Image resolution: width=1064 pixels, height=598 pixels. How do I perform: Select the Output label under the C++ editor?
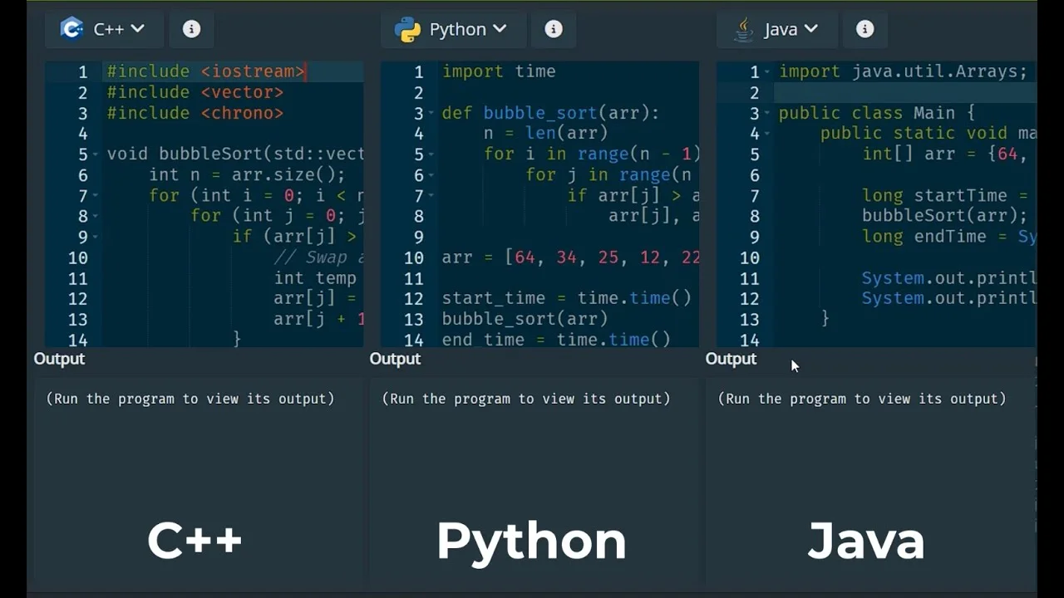click(x=59, y=359)
